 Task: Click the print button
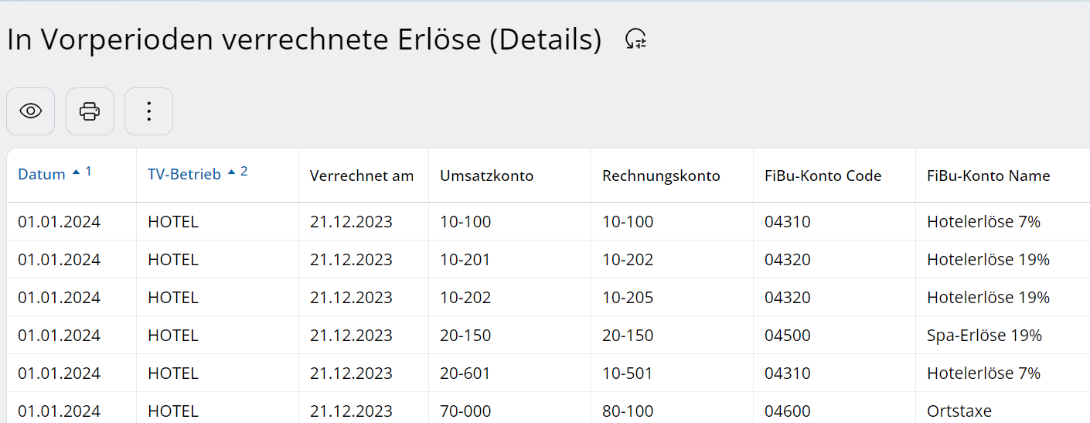click(90, 111)
